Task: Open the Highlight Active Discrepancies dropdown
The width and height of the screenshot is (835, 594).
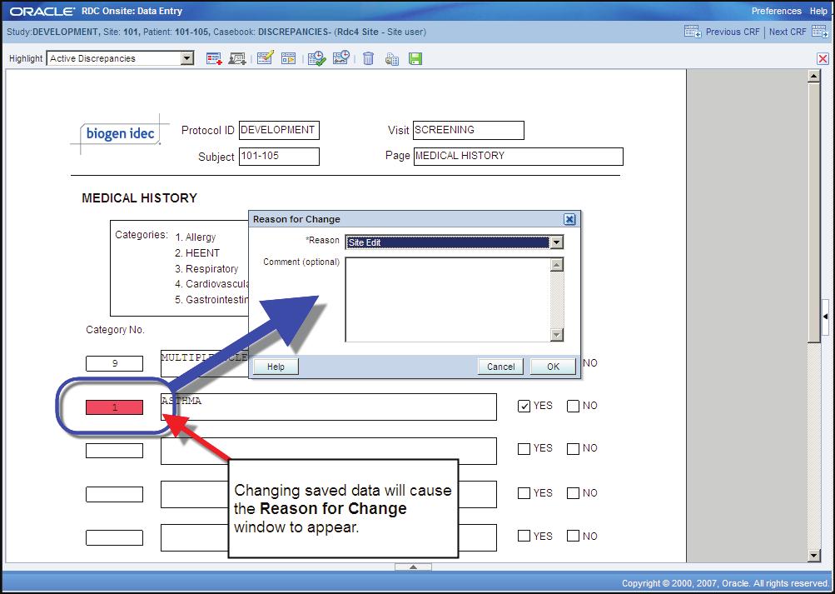Action: coord(187,58)
